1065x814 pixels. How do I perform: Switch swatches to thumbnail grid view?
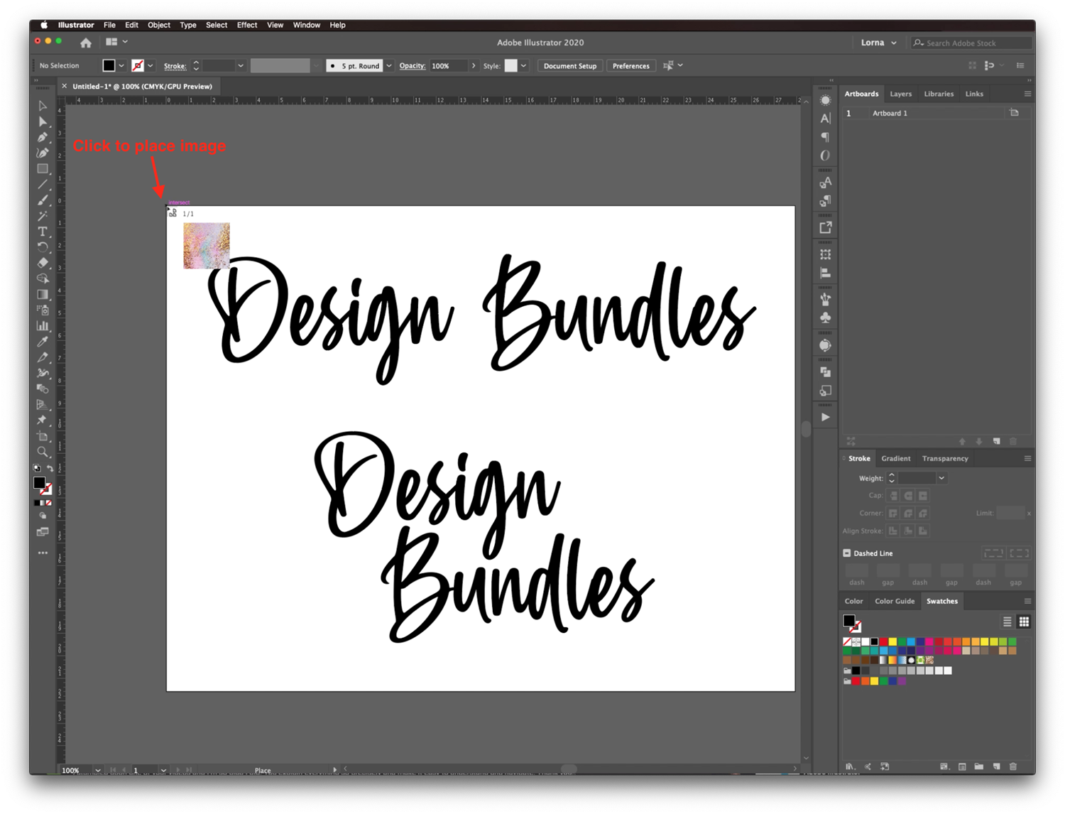coord(1024,622)
